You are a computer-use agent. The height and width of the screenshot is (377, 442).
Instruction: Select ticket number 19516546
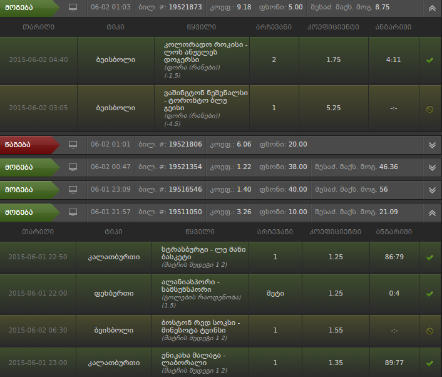(185, 190)
